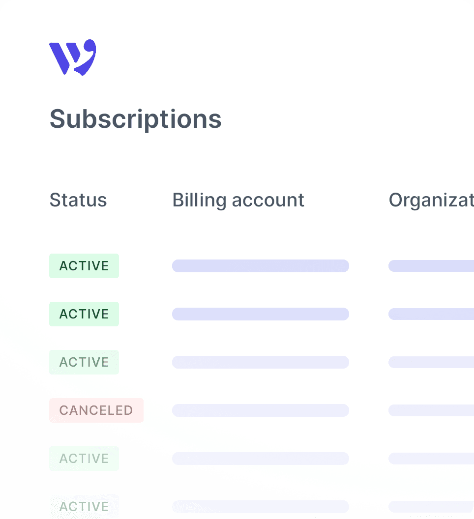Open the third row's billing account entry

[260, 362]
